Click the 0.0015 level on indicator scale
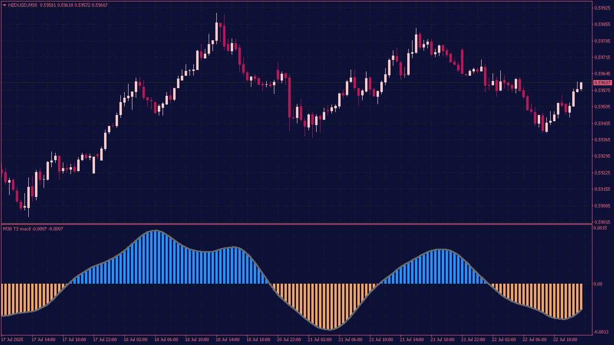 point(601,228)
